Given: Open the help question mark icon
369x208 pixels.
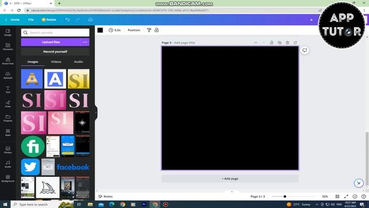Looking at the screenshot, I should (364, 196).
